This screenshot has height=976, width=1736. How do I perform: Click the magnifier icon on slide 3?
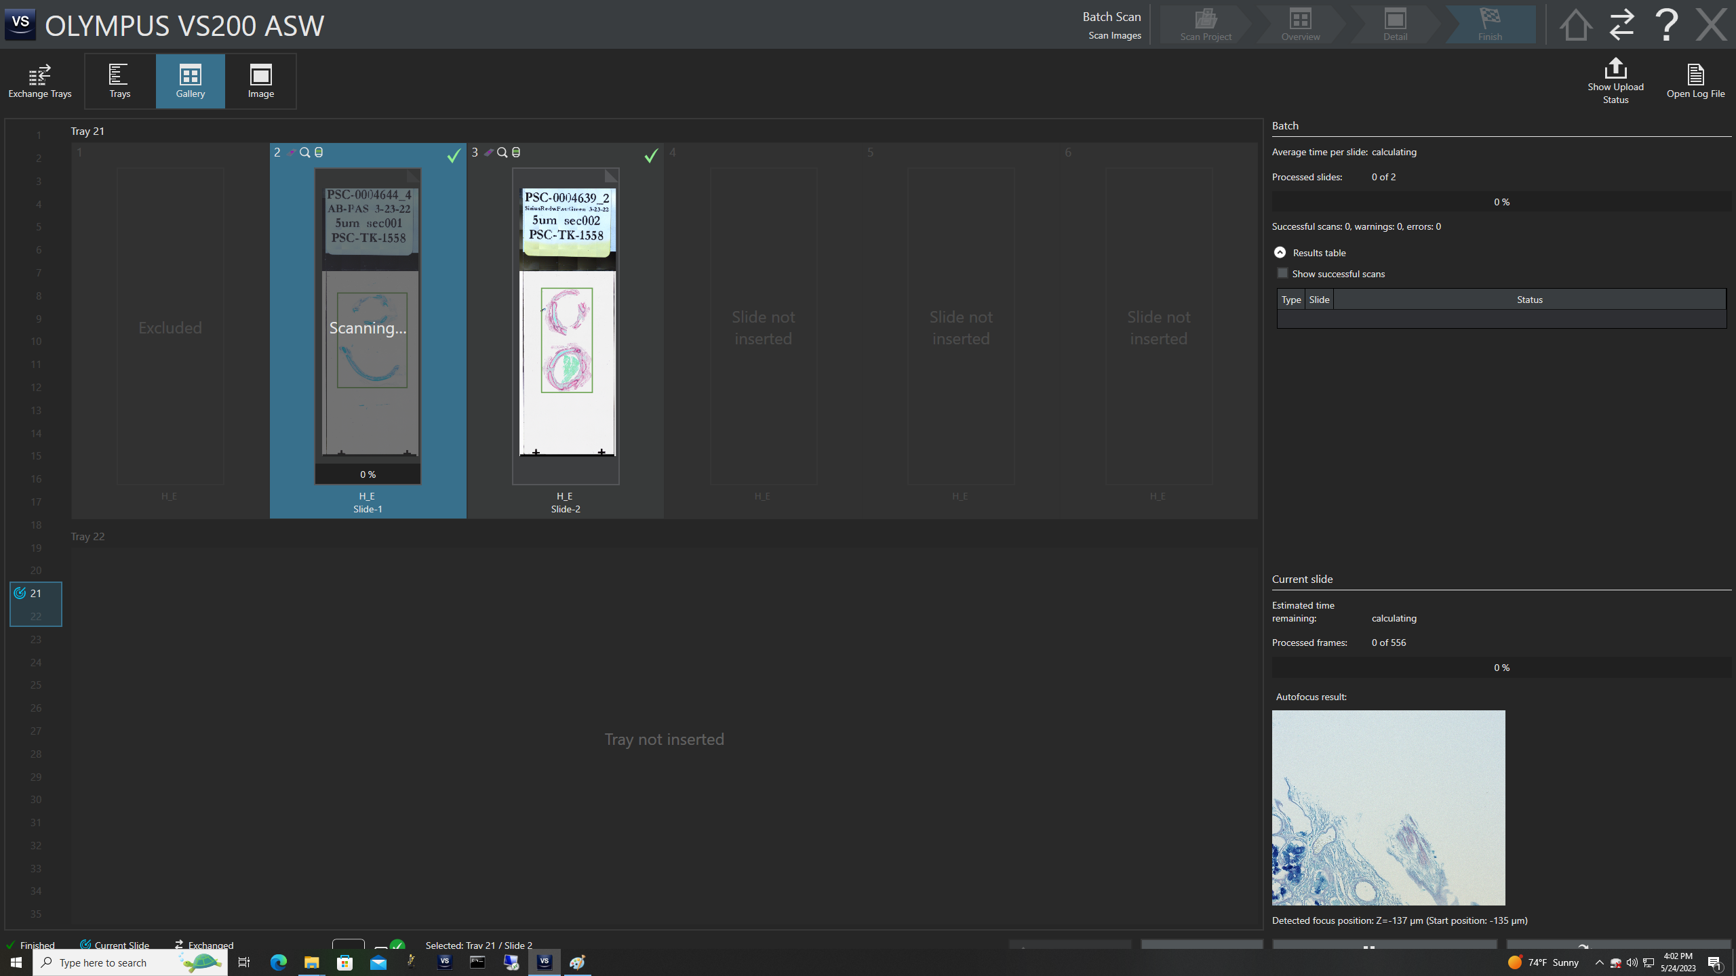tap(502, 152)
